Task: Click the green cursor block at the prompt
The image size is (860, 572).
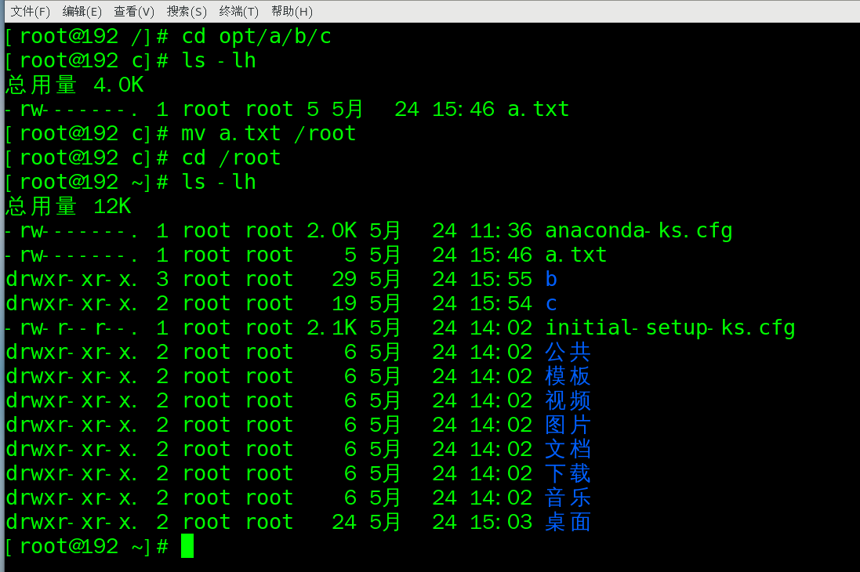Action: pos(187,546)
